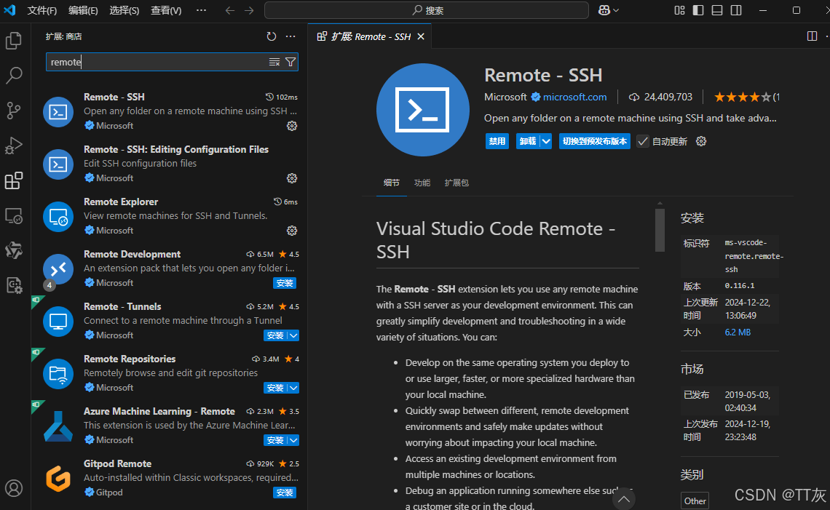Close the 扩展: Remote - SSH editor tab

[421, 36]
